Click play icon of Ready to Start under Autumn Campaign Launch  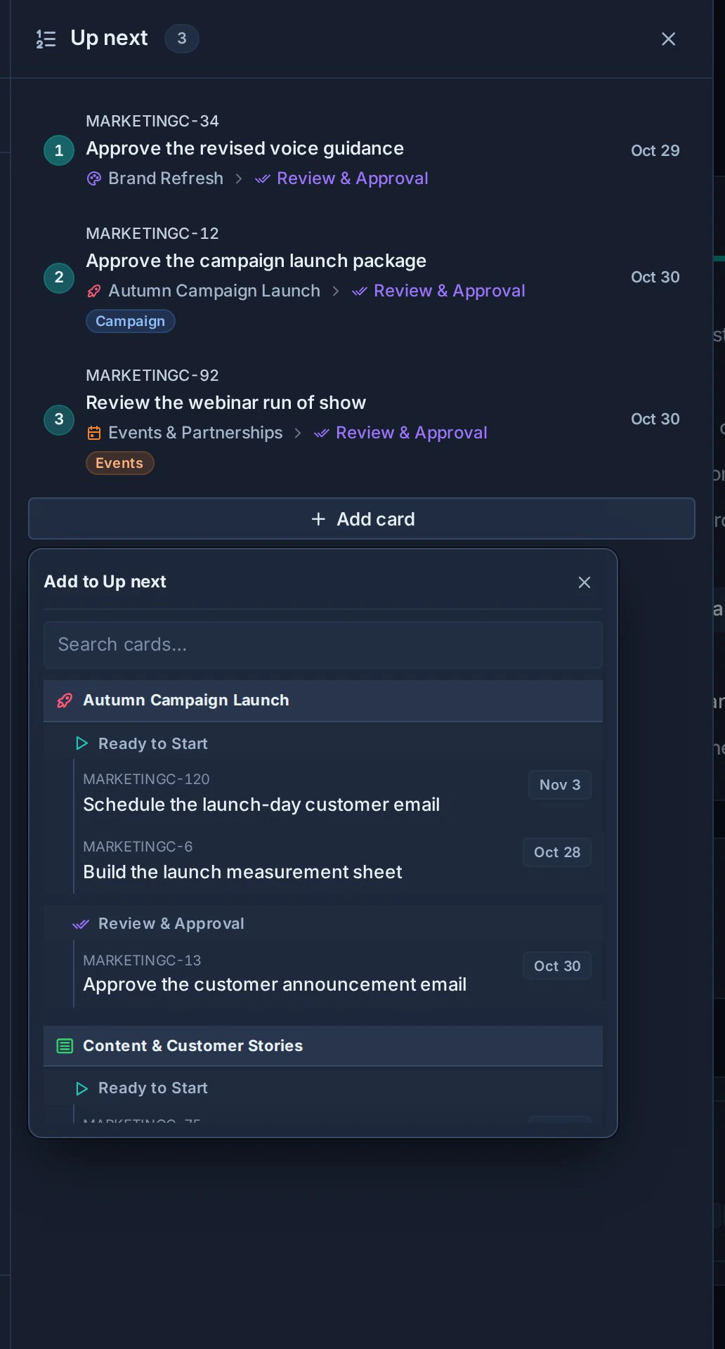(x=81, y=743)
